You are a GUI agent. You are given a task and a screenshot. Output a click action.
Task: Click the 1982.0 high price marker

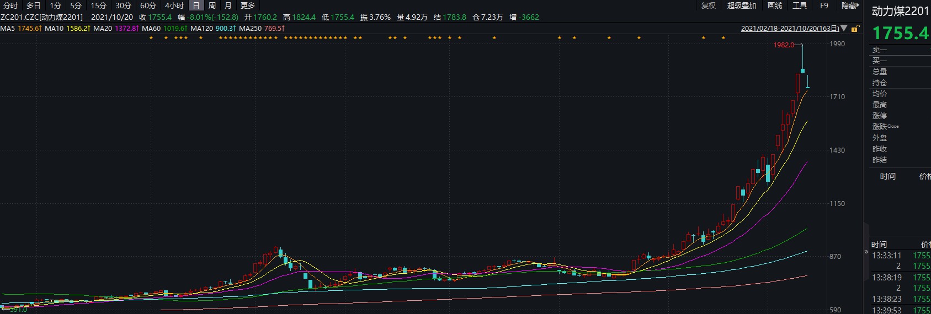click(x=784, y=45)
